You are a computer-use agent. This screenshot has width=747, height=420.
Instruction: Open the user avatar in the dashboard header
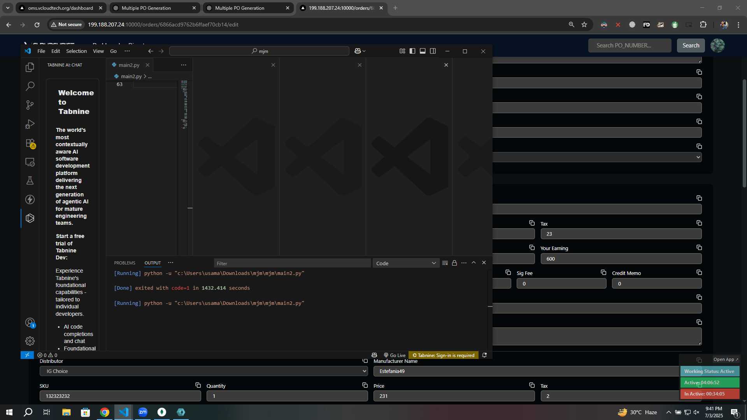(x=717, y=45)
